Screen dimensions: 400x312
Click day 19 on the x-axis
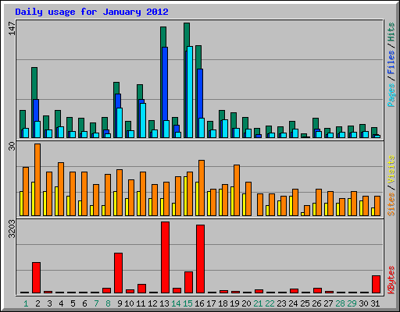(x=234, y=303)
